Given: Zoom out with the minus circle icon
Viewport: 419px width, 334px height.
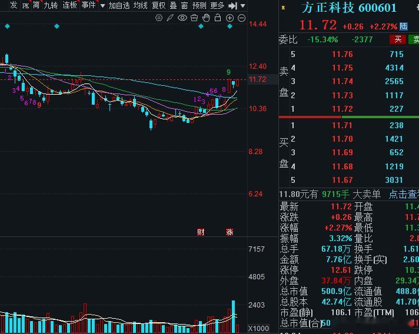Looking at the screenshot, I should tap(241, 18).
